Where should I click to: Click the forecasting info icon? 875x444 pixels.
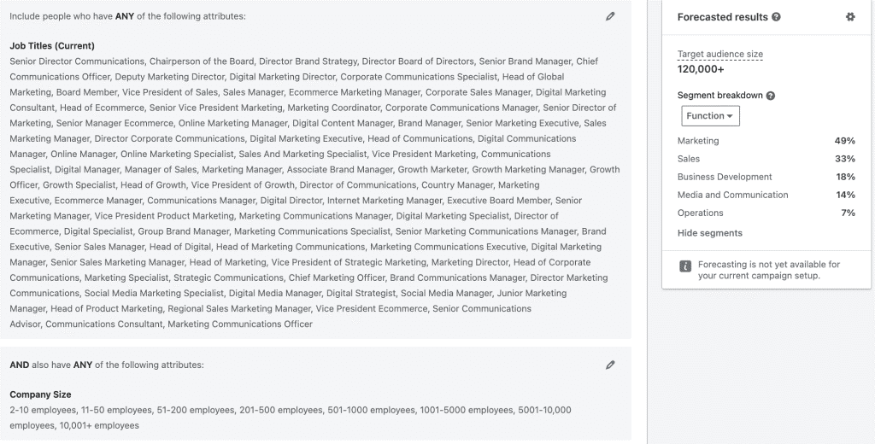pyautogui.click(x=684, y=266)
